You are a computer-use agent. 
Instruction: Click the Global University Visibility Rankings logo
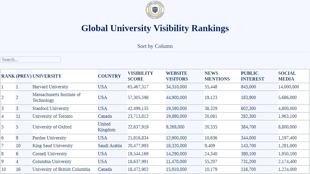[x=155, y=10]
